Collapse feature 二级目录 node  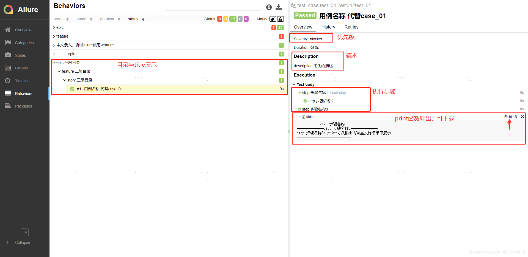(x=59, y=71)
